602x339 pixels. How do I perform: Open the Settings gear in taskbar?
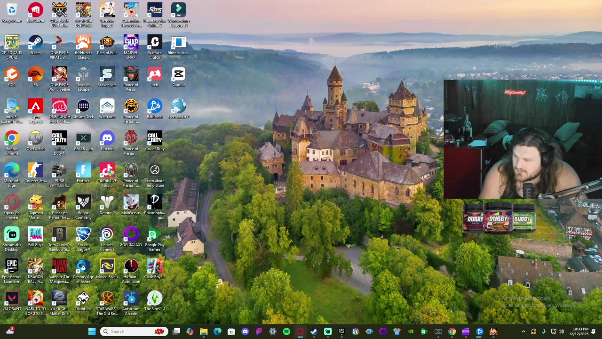coord(272,331)
